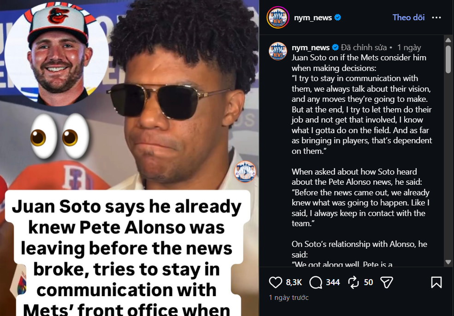Viewport: 454px width, 316px height.
Task: Repost using the circular arrows icon
Action: (x=354, y=282)
